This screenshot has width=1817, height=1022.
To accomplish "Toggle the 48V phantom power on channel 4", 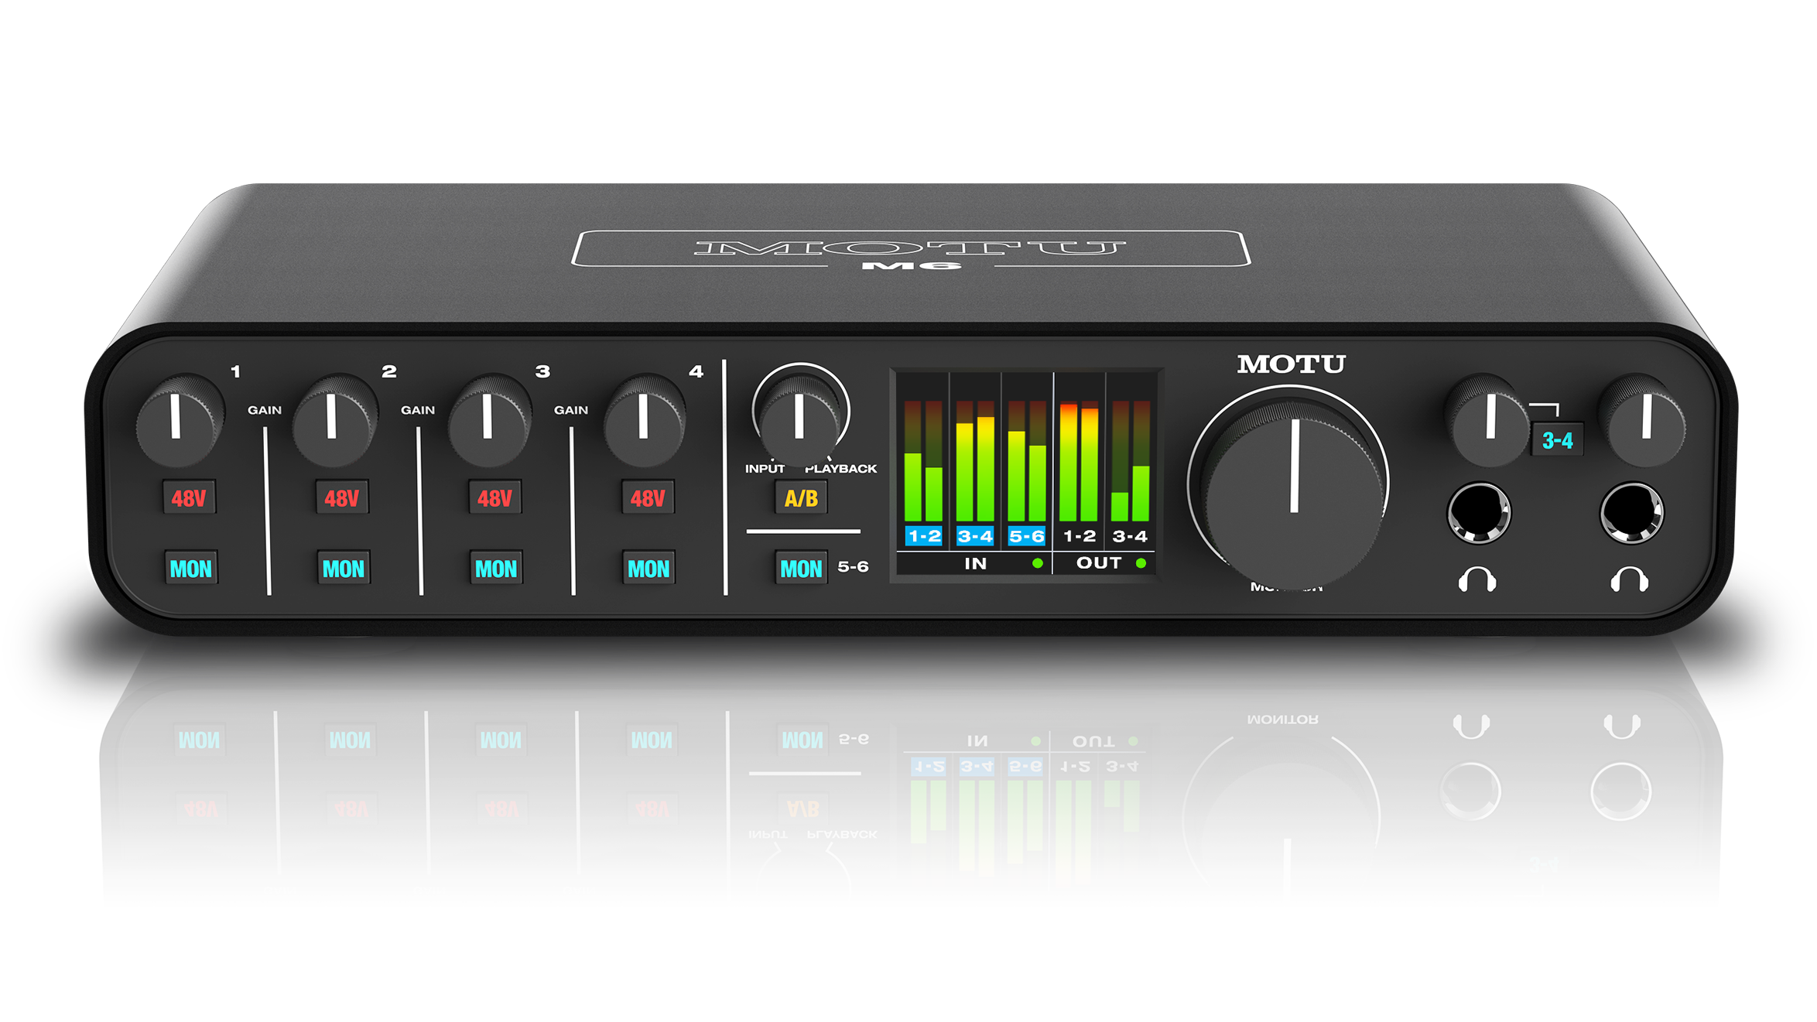I will tap(648, 498).
